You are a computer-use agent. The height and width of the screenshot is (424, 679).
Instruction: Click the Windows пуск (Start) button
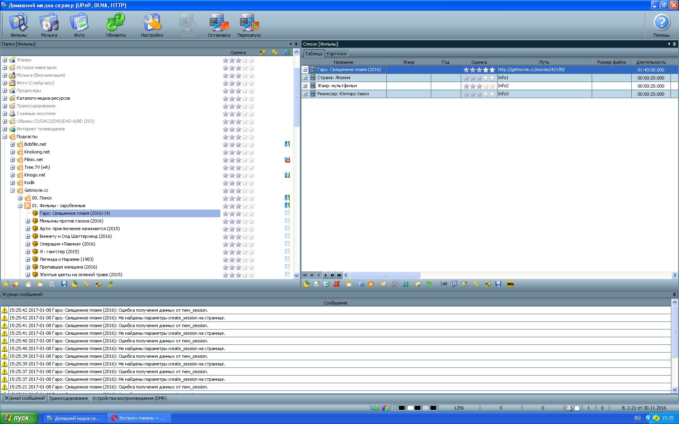(x=19, y=418)
